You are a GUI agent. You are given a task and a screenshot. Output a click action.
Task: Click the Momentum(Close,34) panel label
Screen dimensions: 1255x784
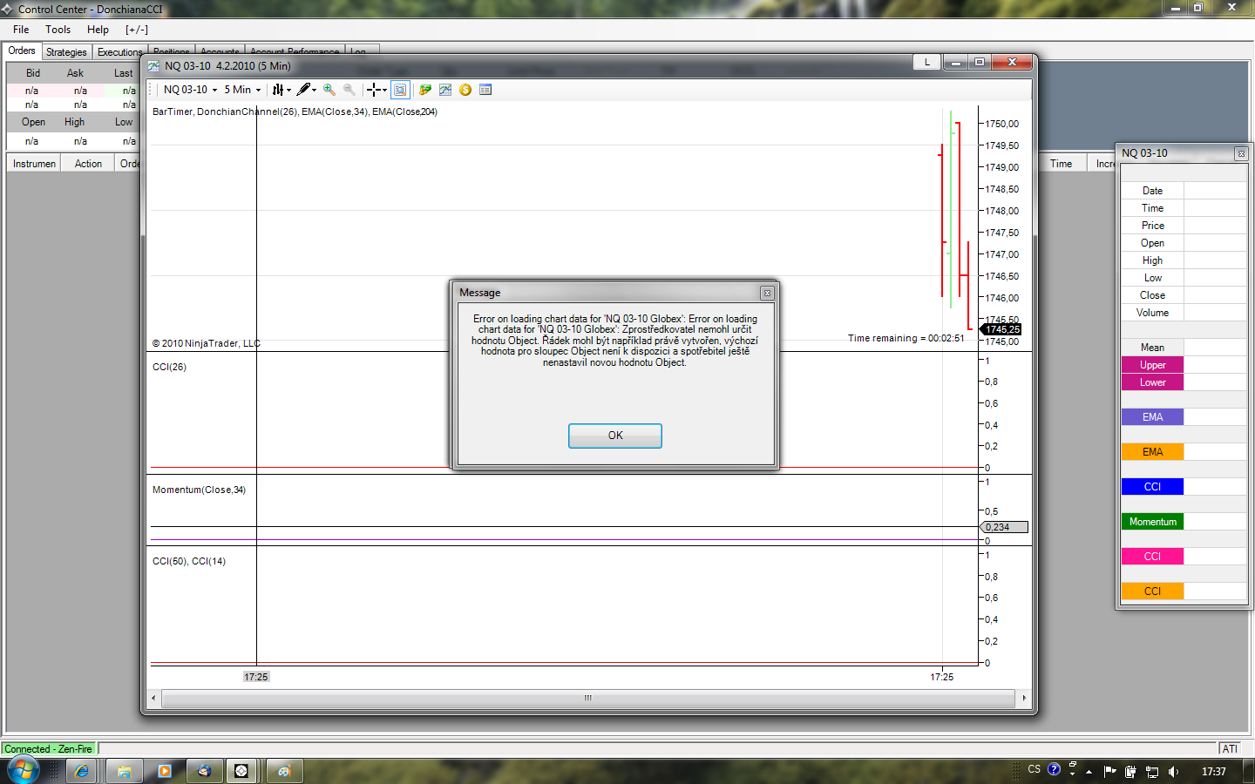199,490
